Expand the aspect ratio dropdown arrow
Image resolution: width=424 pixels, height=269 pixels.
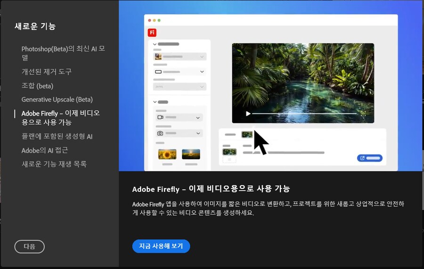coord(202,72)
